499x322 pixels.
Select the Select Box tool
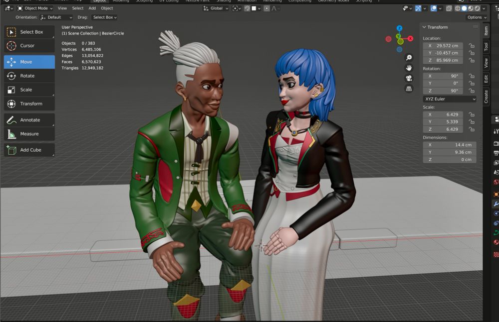[x=29, y=32]
